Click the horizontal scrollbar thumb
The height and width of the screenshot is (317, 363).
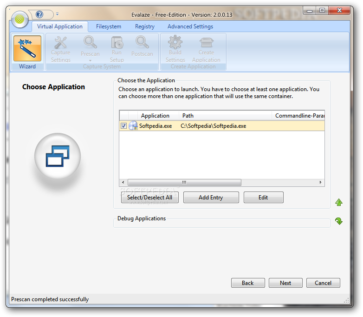pos(184,182)
